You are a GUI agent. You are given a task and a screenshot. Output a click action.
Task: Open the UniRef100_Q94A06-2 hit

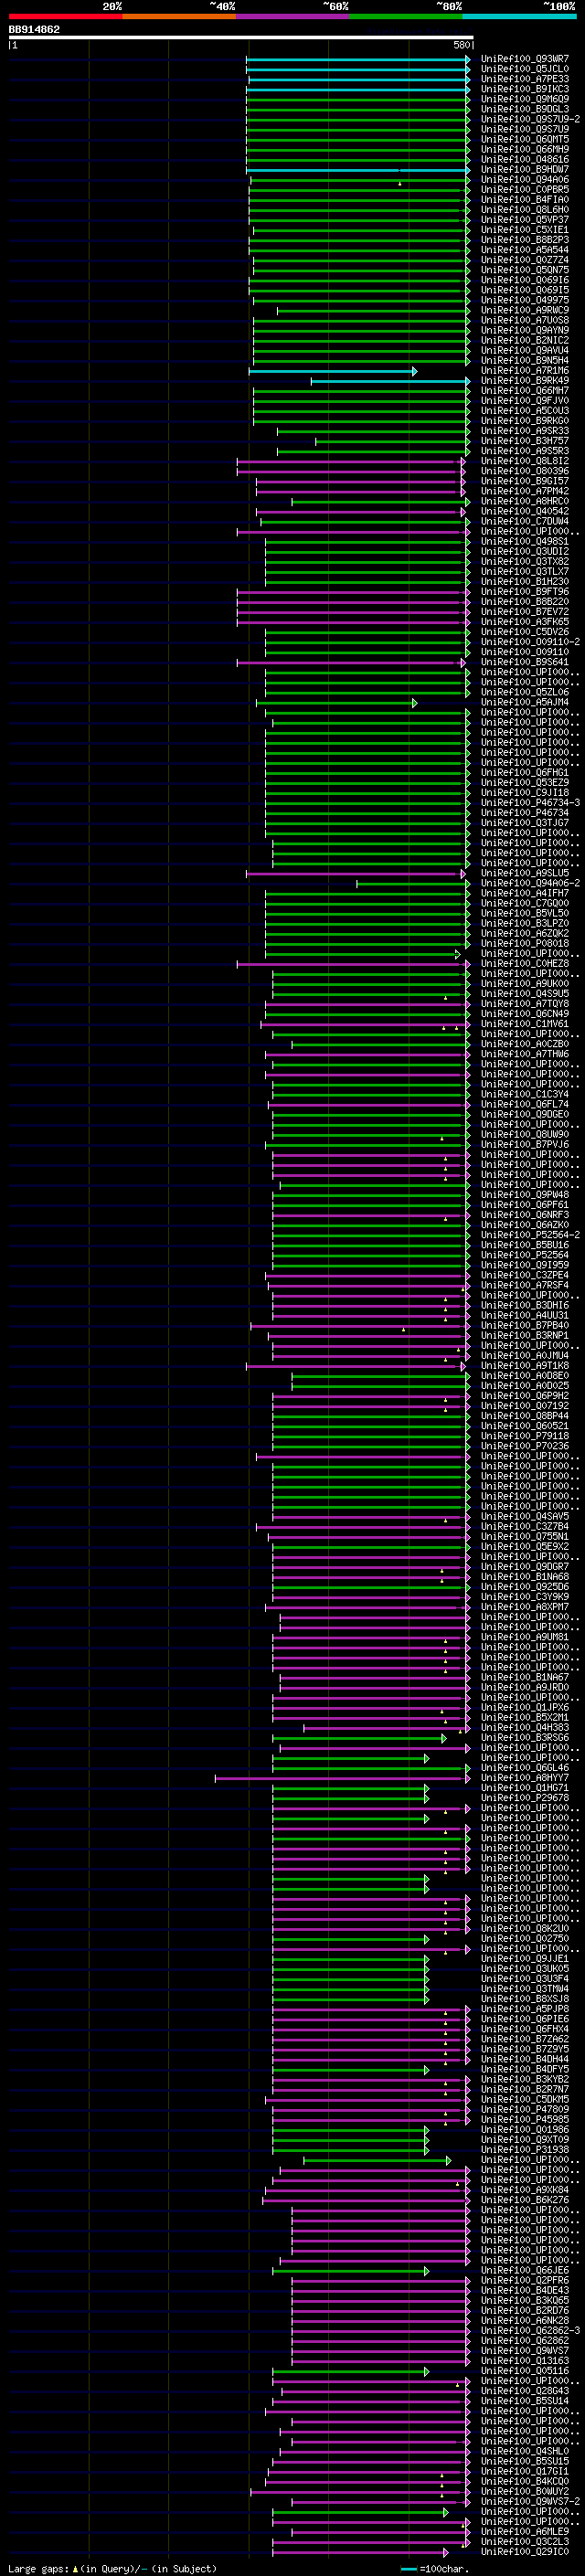tap(530, 883)
